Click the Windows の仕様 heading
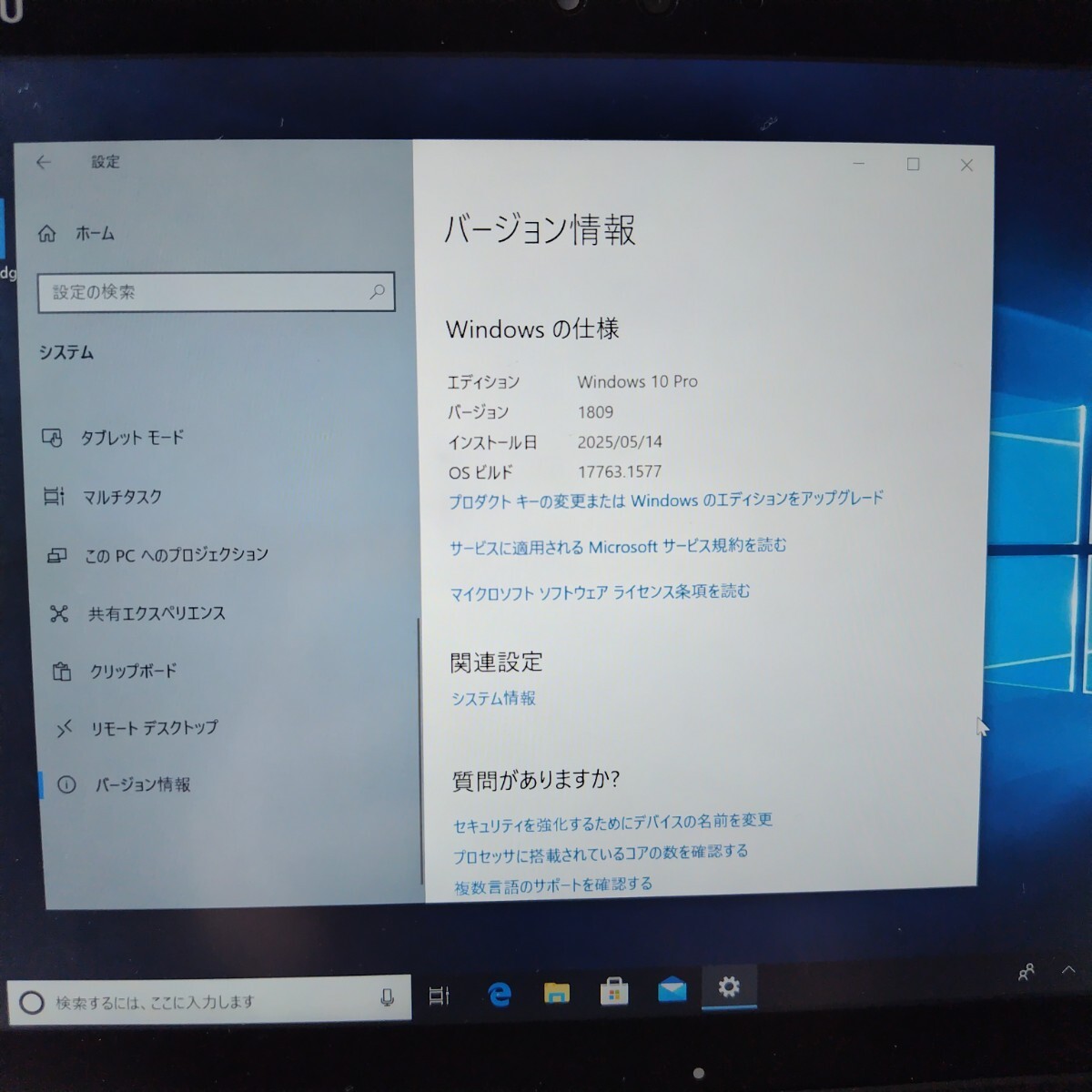The height and width of the screenshot is (1092, 1092). tap(532, 329)
